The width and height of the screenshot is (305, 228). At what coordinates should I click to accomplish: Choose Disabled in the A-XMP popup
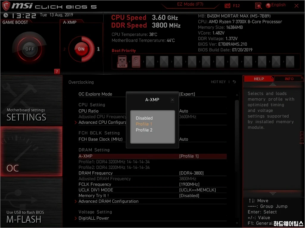tap(144, 118)
